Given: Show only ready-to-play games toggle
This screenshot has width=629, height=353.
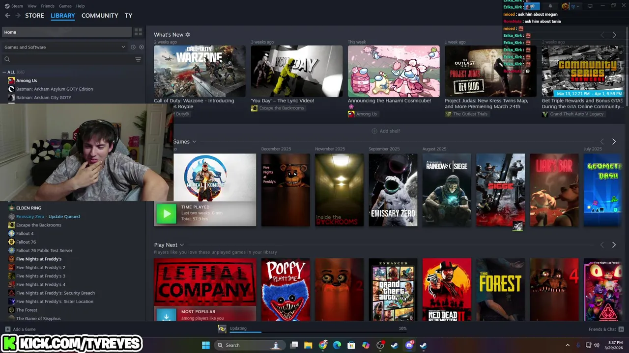Looking at the screenshot, I should click(x=142, y=47).
